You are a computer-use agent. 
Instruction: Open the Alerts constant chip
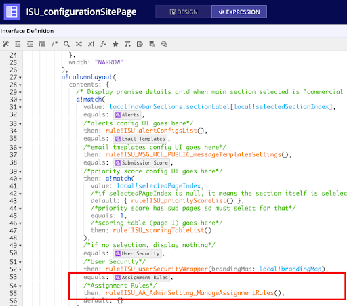click(x=127, y=115)
